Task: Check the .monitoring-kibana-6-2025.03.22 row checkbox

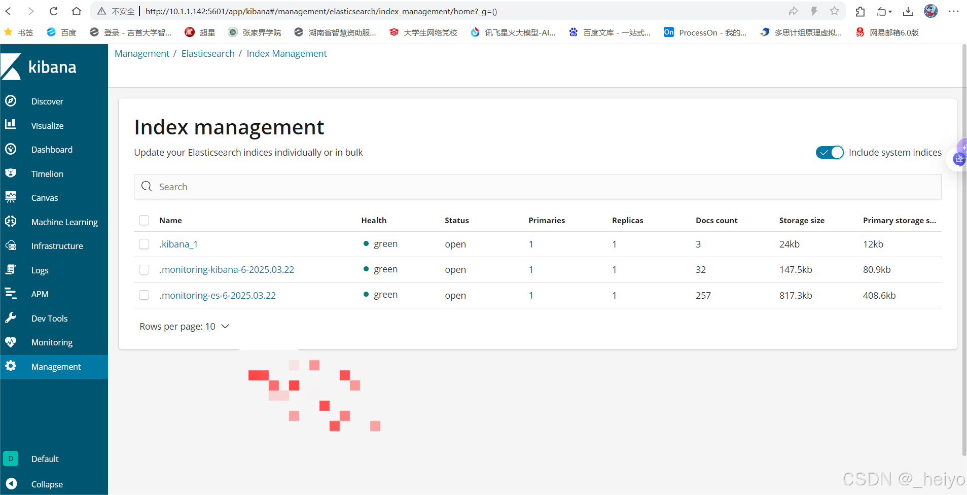Action: pyautogui.click(x=144, y=269)
